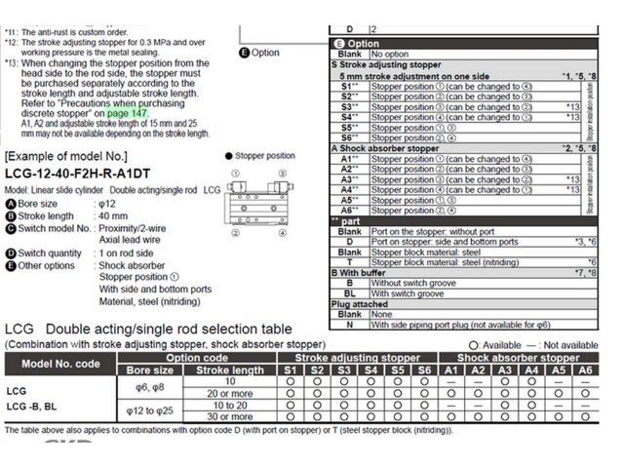Click the A1 column header in selection table
The image size is (624, 468).
click(450, 370)
